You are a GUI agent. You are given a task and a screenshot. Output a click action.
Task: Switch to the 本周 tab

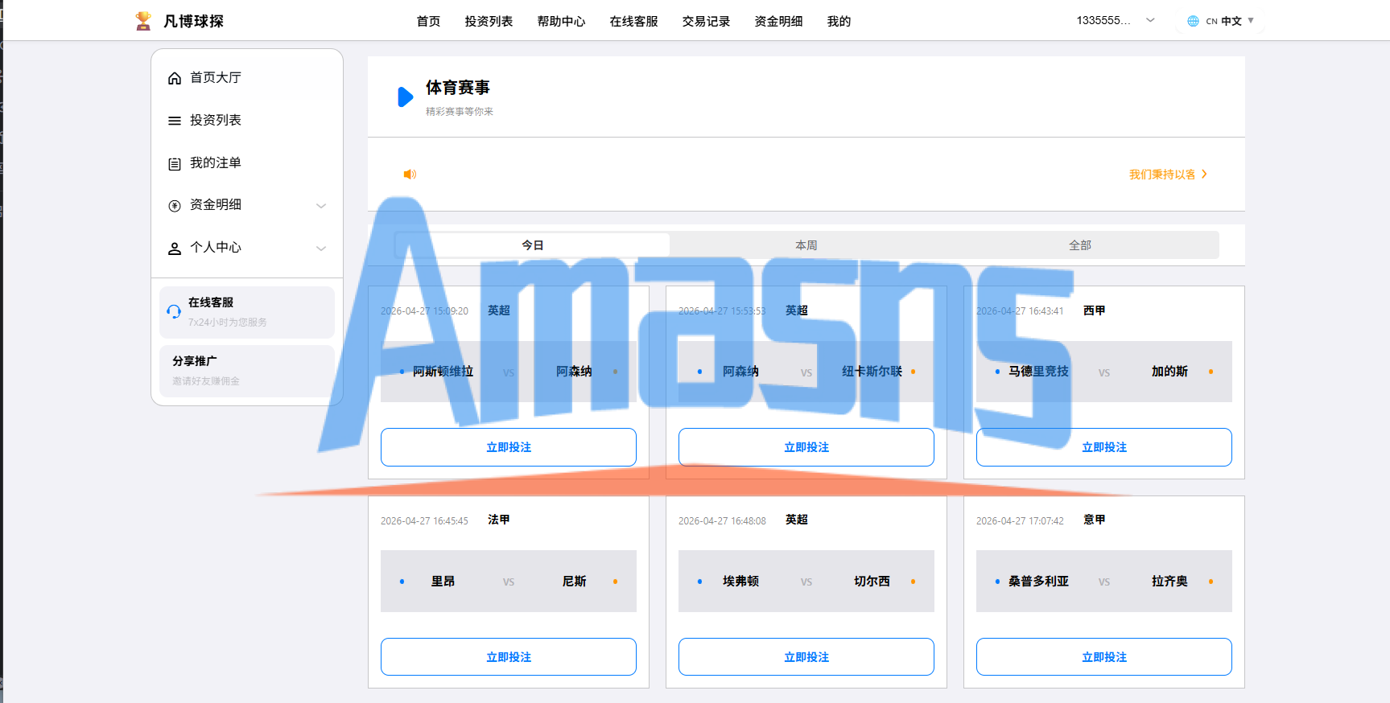806,245
